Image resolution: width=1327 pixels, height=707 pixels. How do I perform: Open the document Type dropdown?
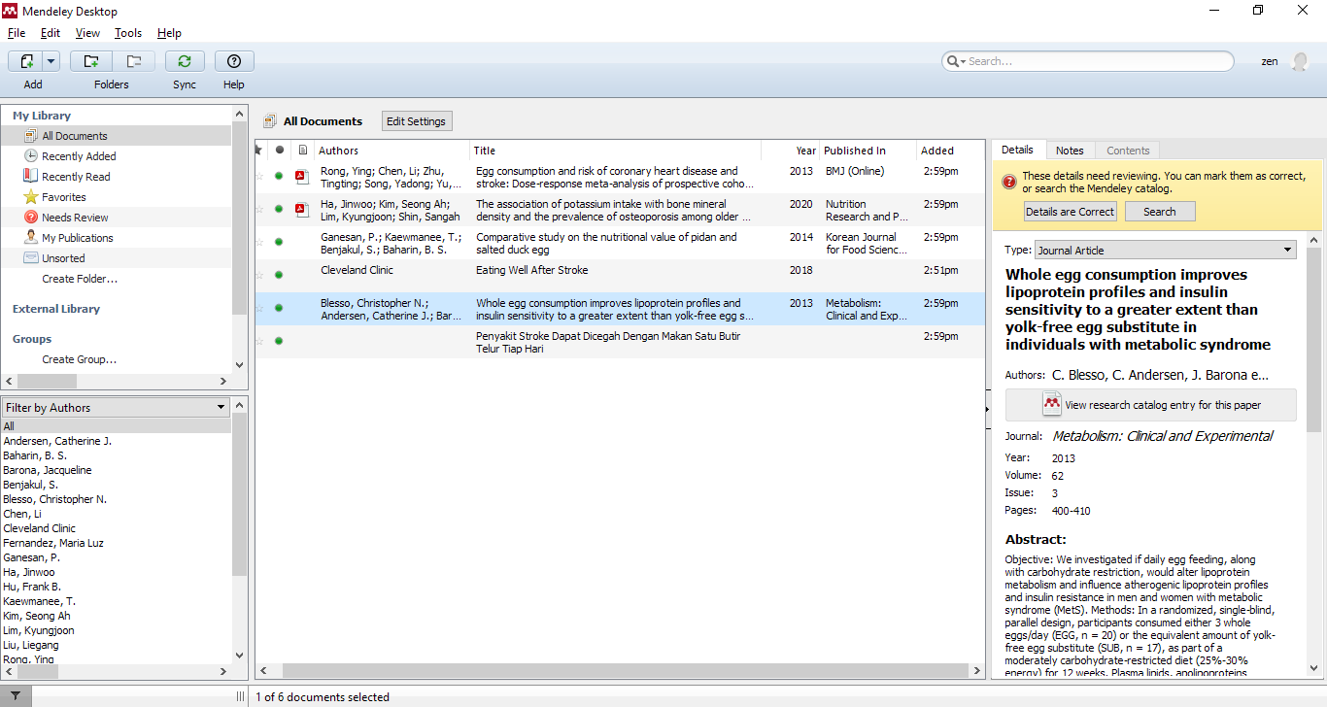tap(1166, 250)
